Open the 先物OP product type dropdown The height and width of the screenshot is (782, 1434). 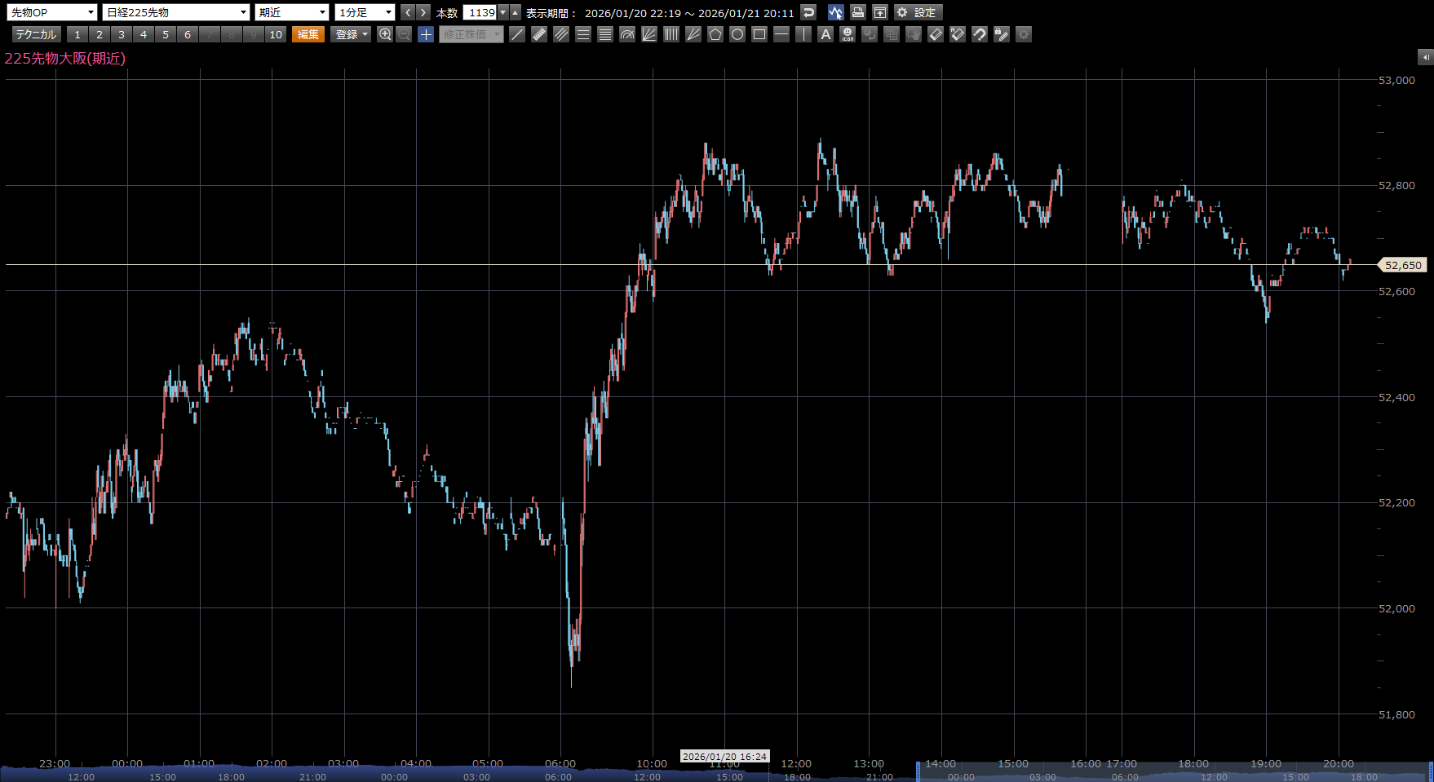[x=52, y=12]
